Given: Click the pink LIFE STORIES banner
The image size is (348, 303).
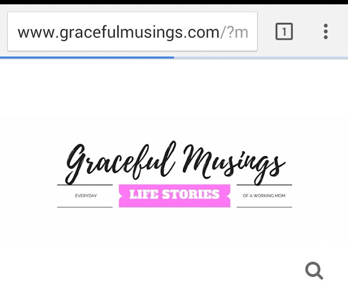Looking at the screenshot, I should pyautogui.click(x=175, y=196).
